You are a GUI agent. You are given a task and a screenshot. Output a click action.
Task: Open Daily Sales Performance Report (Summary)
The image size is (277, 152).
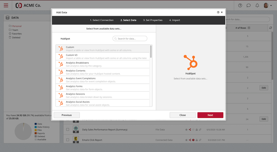(x=105, y=130)
